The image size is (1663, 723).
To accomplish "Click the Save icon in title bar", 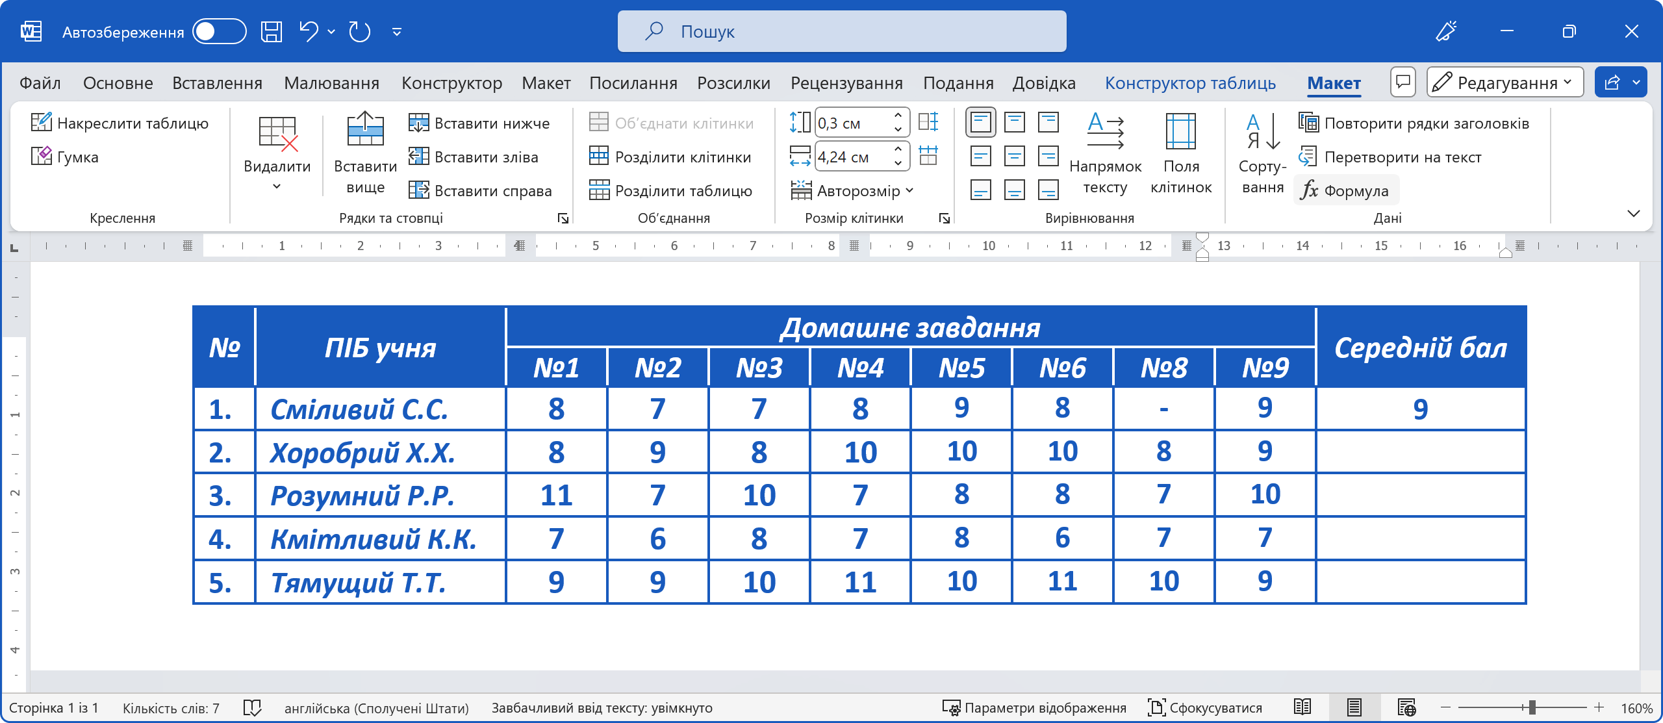I will 272,31.
